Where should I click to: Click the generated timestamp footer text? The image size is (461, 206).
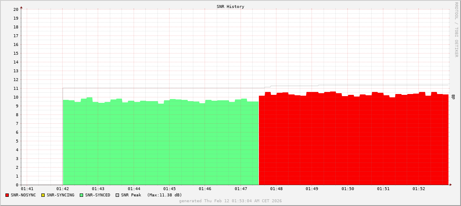(x=230, y=201)
